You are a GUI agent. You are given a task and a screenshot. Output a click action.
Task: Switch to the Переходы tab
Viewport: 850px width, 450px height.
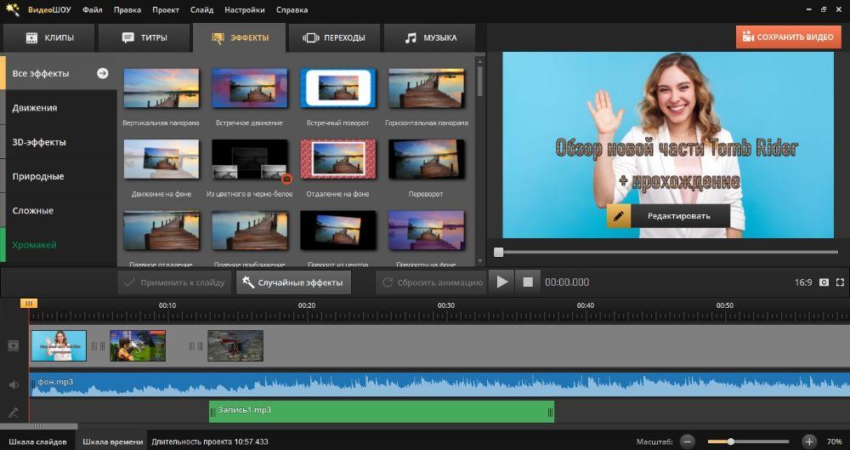click(334, 38)
